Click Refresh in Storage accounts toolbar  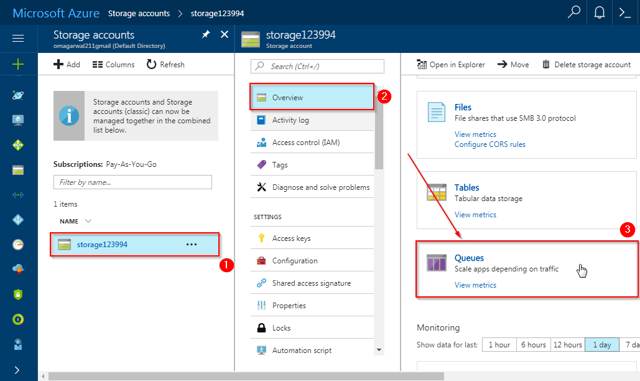coord(165,65)
